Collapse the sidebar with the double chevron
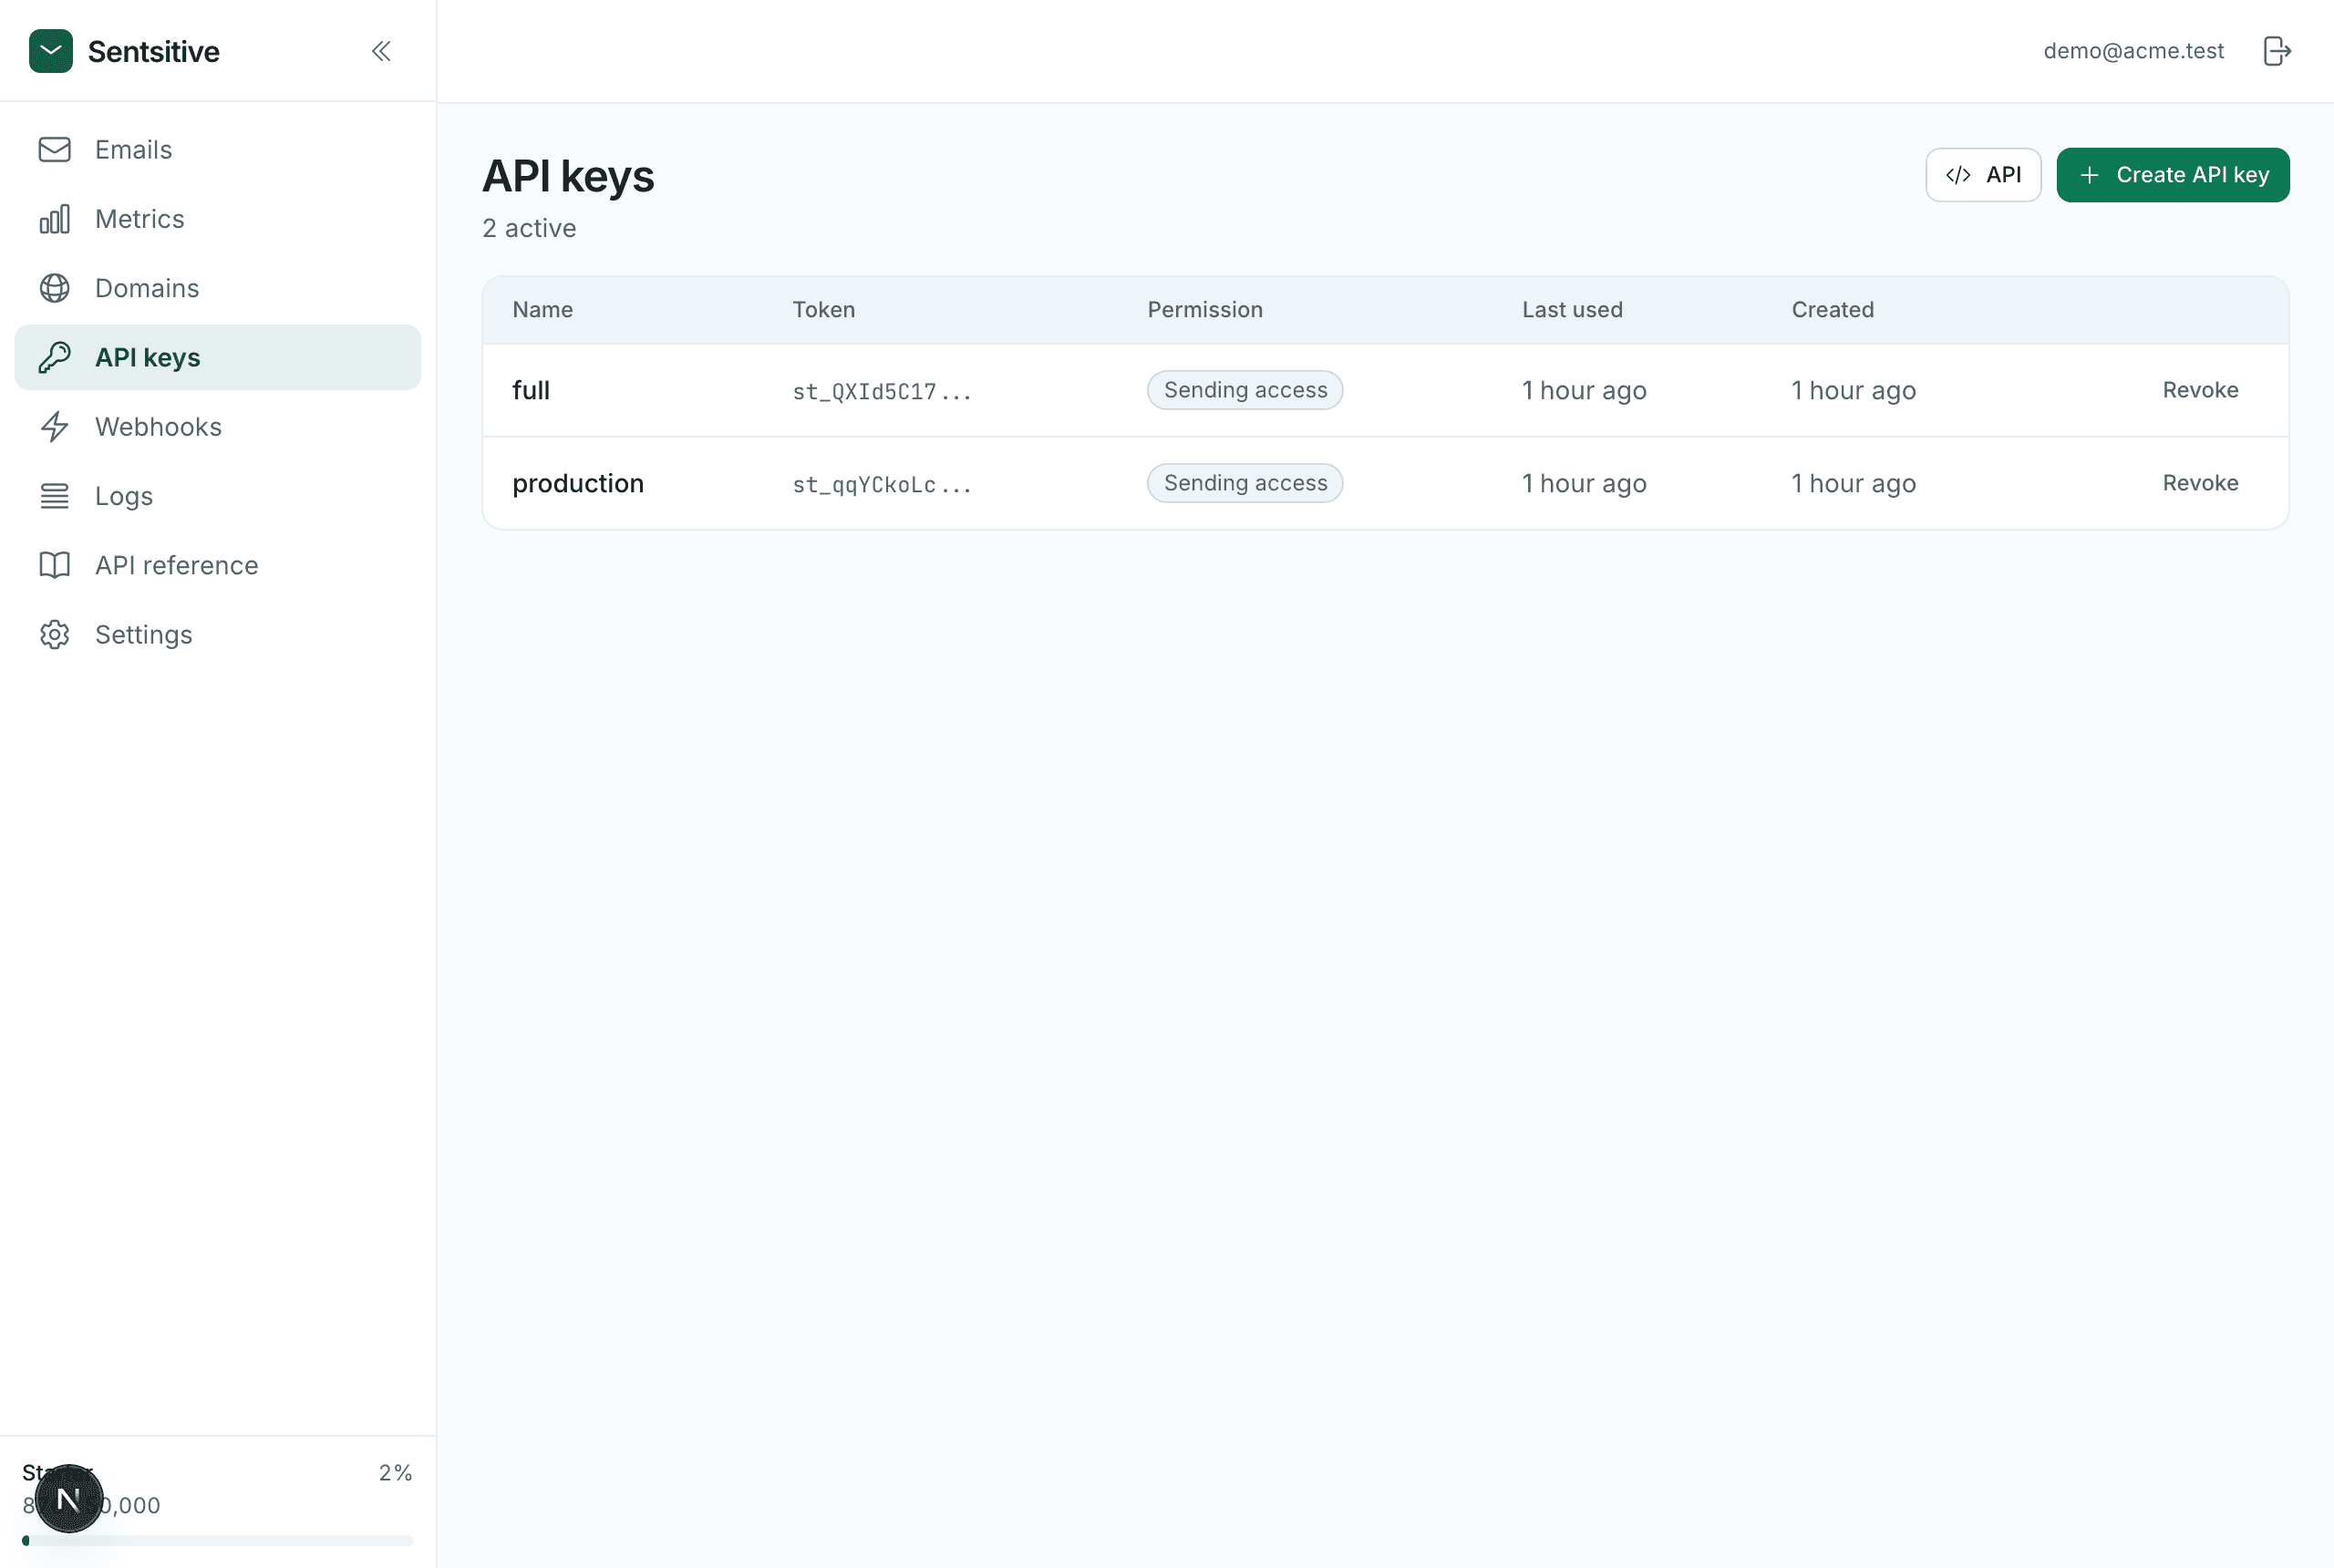This screenshot has height=1568, width=2334. click(x=381, y=51)
